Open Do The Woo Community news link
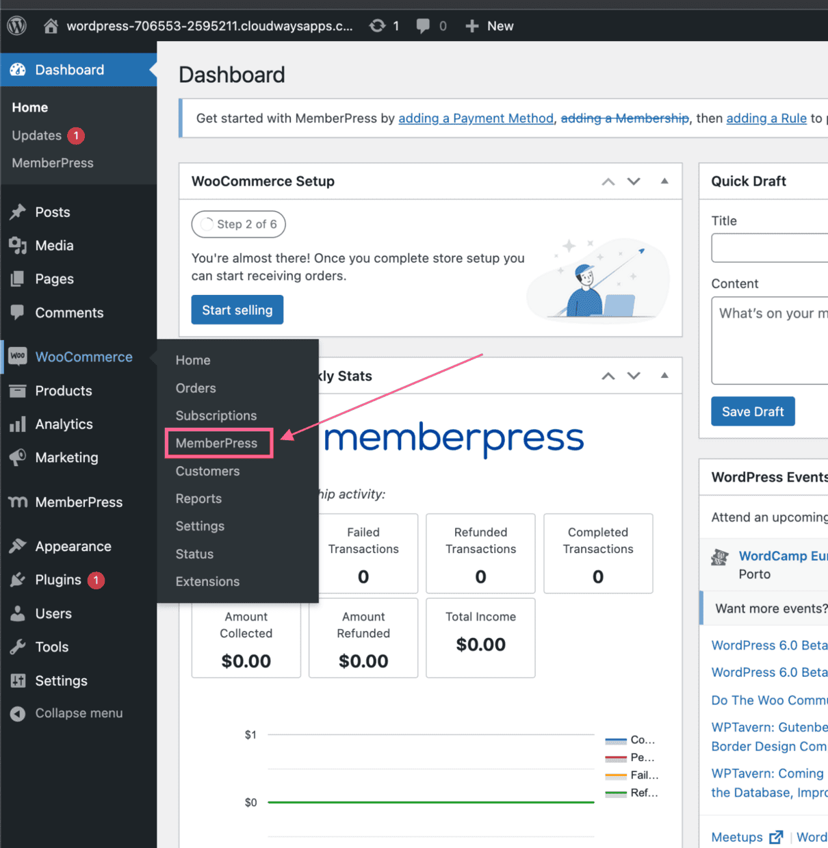The width and height of the screenshot is (828, 848). (x=769, y=700)
